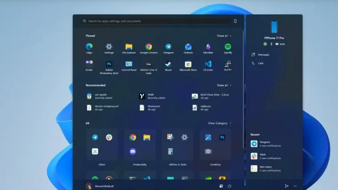The image size is (338, 190).
Task: Open the wsl-vpnkit recommended item
Action: click(99, 96)
